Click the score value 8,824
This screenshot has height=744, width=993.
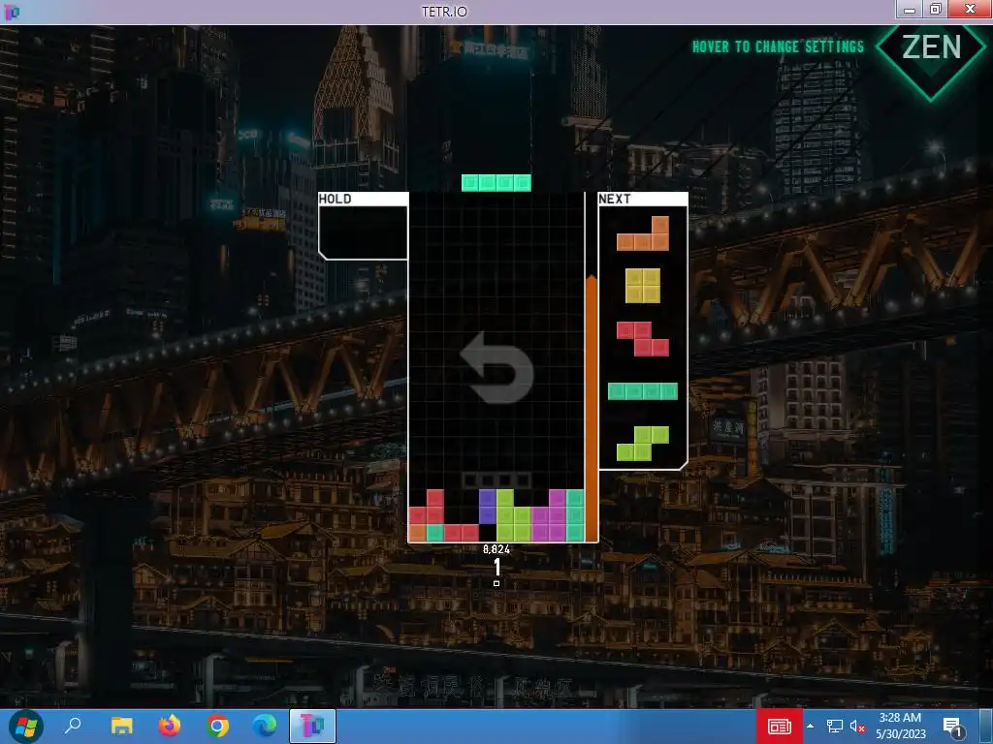click(x=496, y=549)
